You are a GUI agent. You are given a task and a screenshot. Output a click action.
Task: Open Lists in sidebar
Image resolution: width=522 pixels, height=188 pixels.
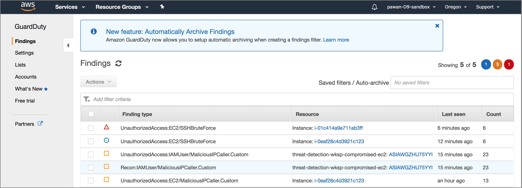click(x=20, y=65)
